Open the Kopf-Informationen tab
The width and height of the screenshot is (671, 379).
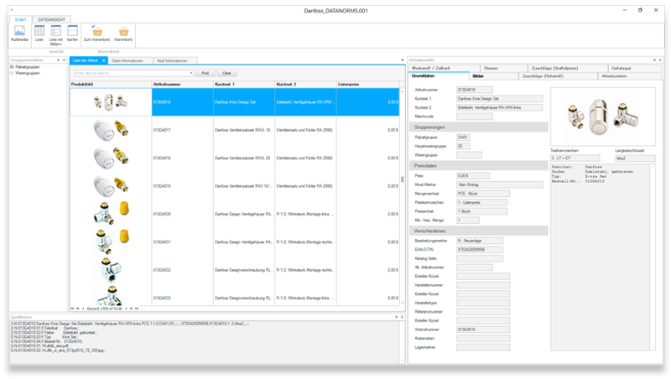[x=175, y=60]
